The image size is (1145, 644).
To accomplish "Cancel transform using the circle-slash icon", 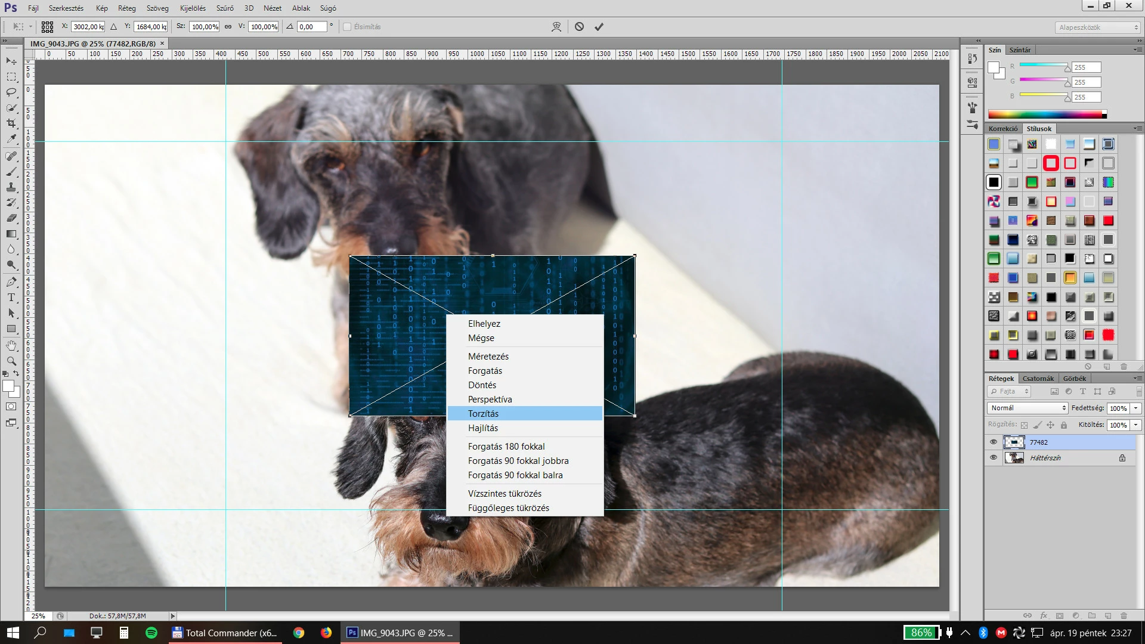I will click(x=579, y=27).
